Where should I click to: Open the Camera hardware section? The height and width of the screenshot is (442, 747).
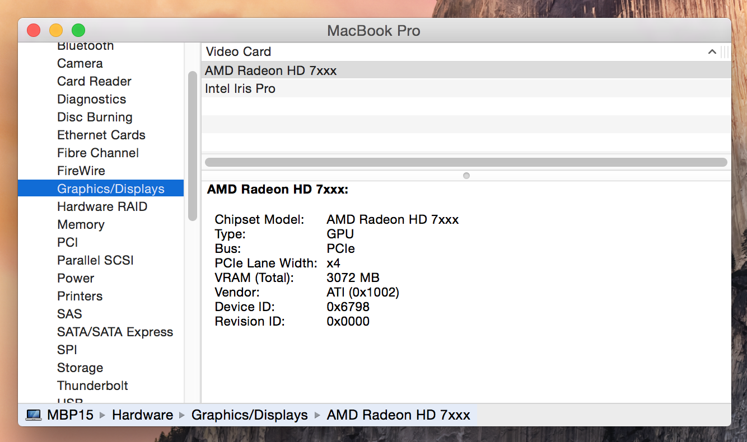80,63
